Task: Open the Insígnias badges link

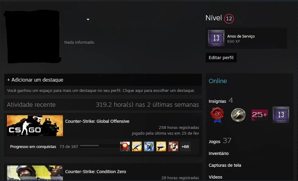Action: [x=217, y=101]
